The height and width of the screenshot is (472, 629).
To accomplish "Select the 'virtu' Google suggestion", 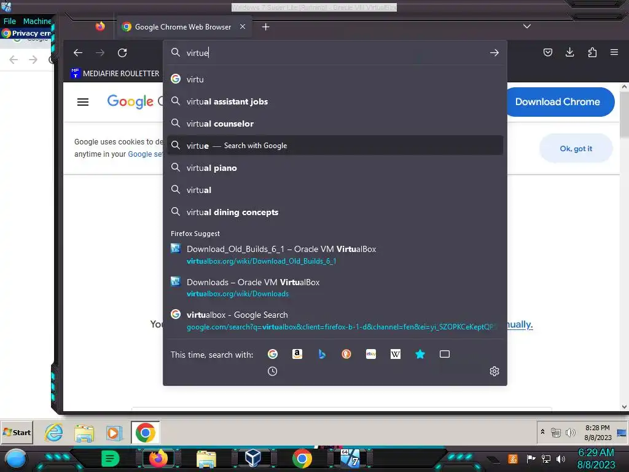I will click(335, 79).
